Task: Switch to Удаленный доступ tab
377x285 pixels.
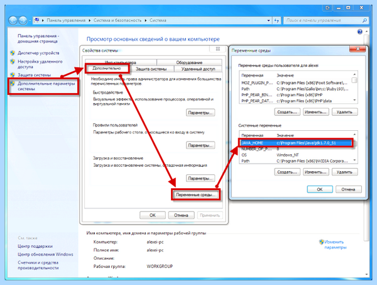Action: [198, 69]
